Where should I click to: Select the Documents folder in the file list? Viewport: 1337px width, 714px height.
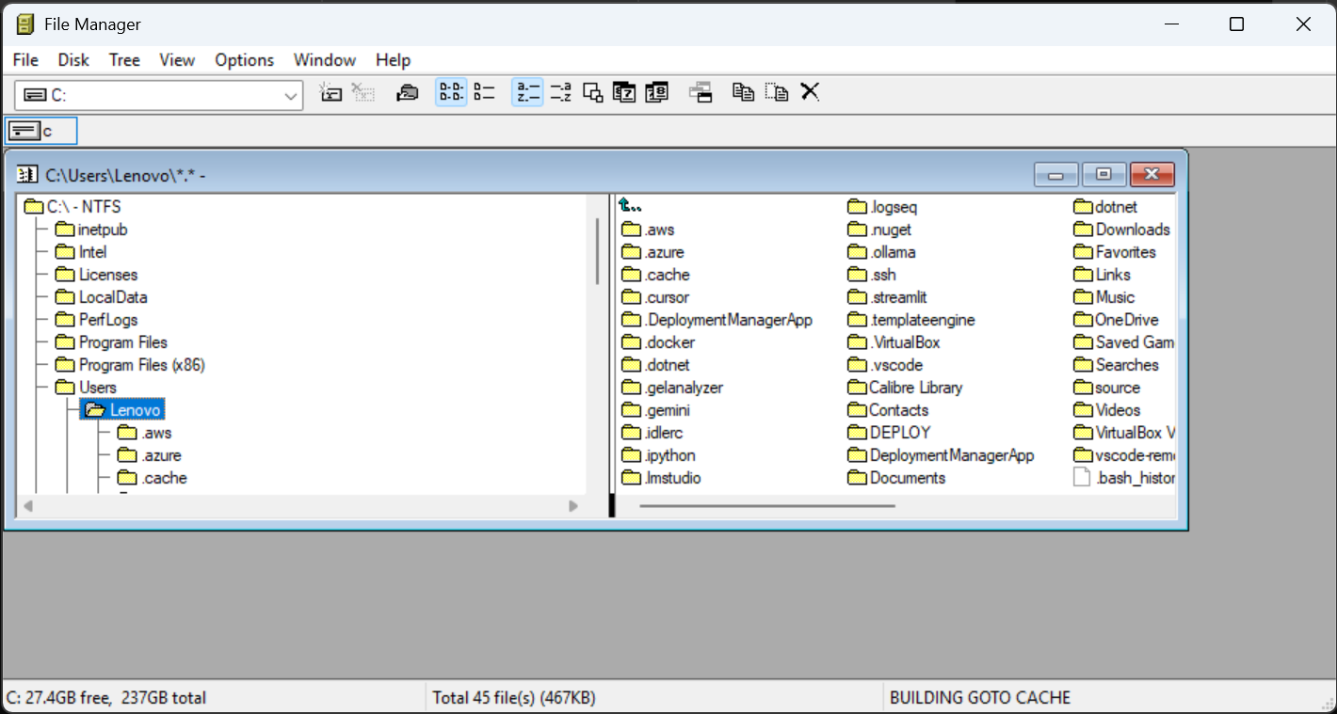coord(905,477)
